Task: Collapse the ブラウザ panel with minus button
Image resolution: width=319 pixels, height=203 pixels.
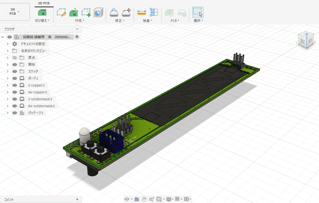Action: point(77,29)
